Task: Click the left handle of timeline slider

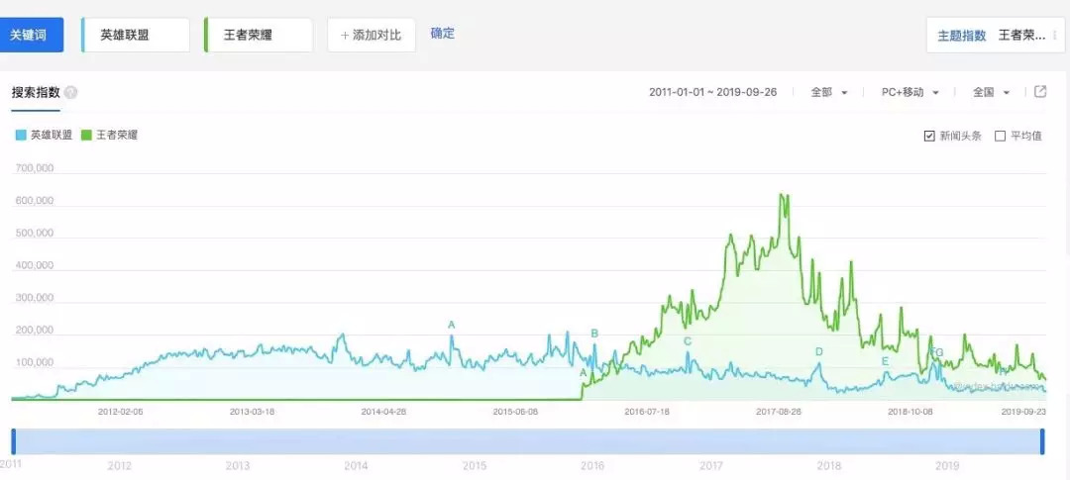Action: tap(12, 441)
